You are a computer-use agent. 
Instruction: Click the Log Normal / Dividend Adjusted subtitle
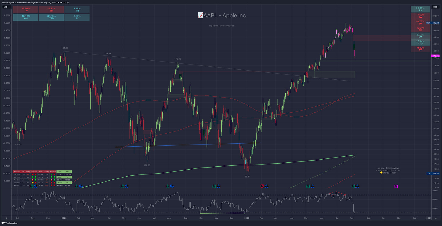221,26
